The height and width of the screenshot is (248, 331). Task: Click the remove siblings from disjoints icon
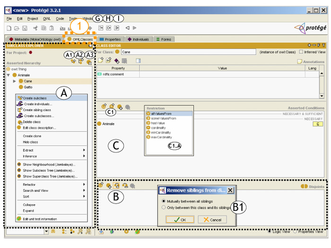(x=125, y=185)
